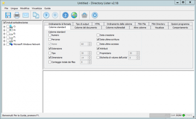
Task: Expand the Microsoft Windows Network node
Action: point(4,44)
